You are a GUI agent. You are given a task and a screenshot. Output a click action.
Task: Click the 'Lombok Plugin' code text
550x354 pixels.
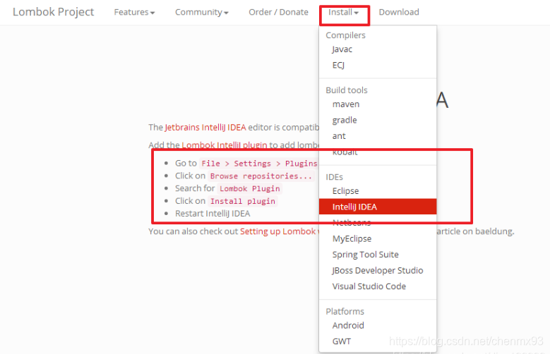[250, 189]
